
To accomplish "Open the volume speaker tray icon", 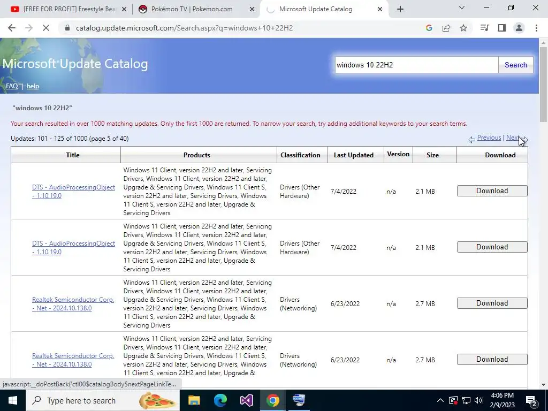I will coord(479,400).
